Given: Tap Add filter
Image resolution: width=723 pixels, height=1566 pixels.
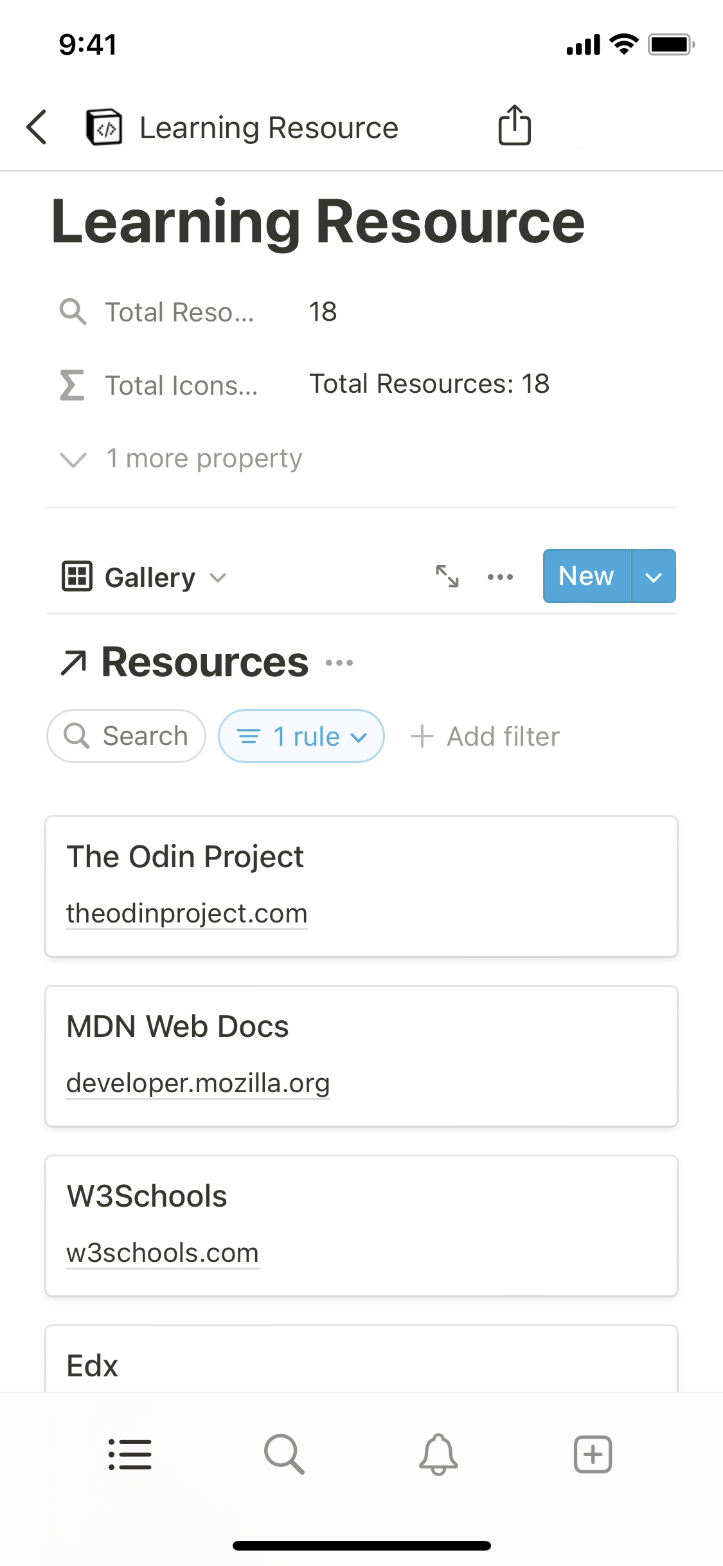Looking at the screenshot, I should [485, 737].
